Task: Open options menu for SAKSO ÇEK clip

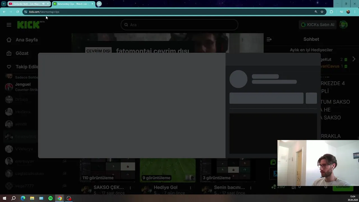Action: point(130,188)
